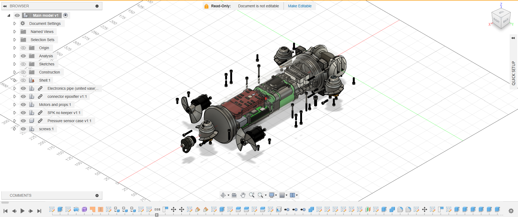Click the Pressure sensor case body icon
Image resolution: width=518 pixels, height=217 pixels.
point(32,121)
